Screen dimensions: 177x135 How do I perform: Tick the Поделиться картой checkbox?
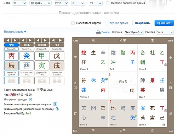pos(73,23)
